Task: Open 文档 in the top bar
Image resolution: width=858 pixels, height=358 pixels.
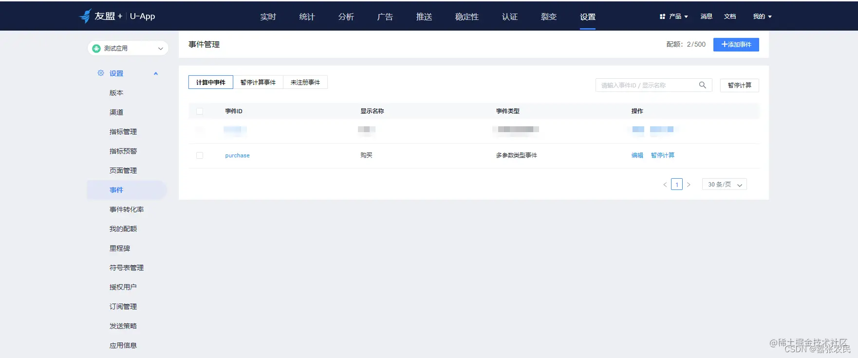Action: pos(729,17)
